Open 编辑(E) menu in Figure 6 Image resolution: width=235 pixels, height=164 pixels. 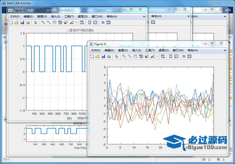click(109, 51)
